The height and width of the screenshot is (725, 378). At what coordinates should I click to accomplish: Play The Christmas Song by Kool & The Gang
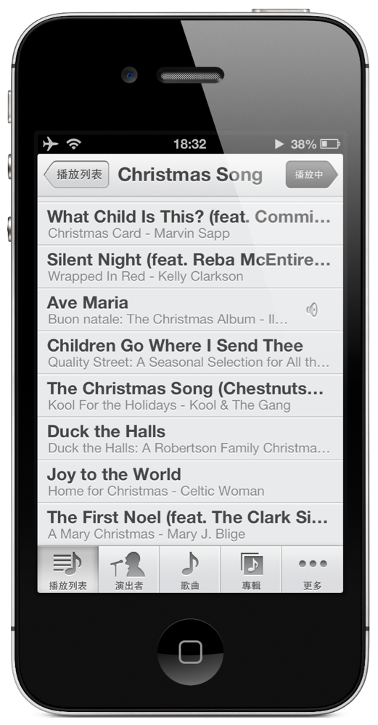(x=190, y=396)
